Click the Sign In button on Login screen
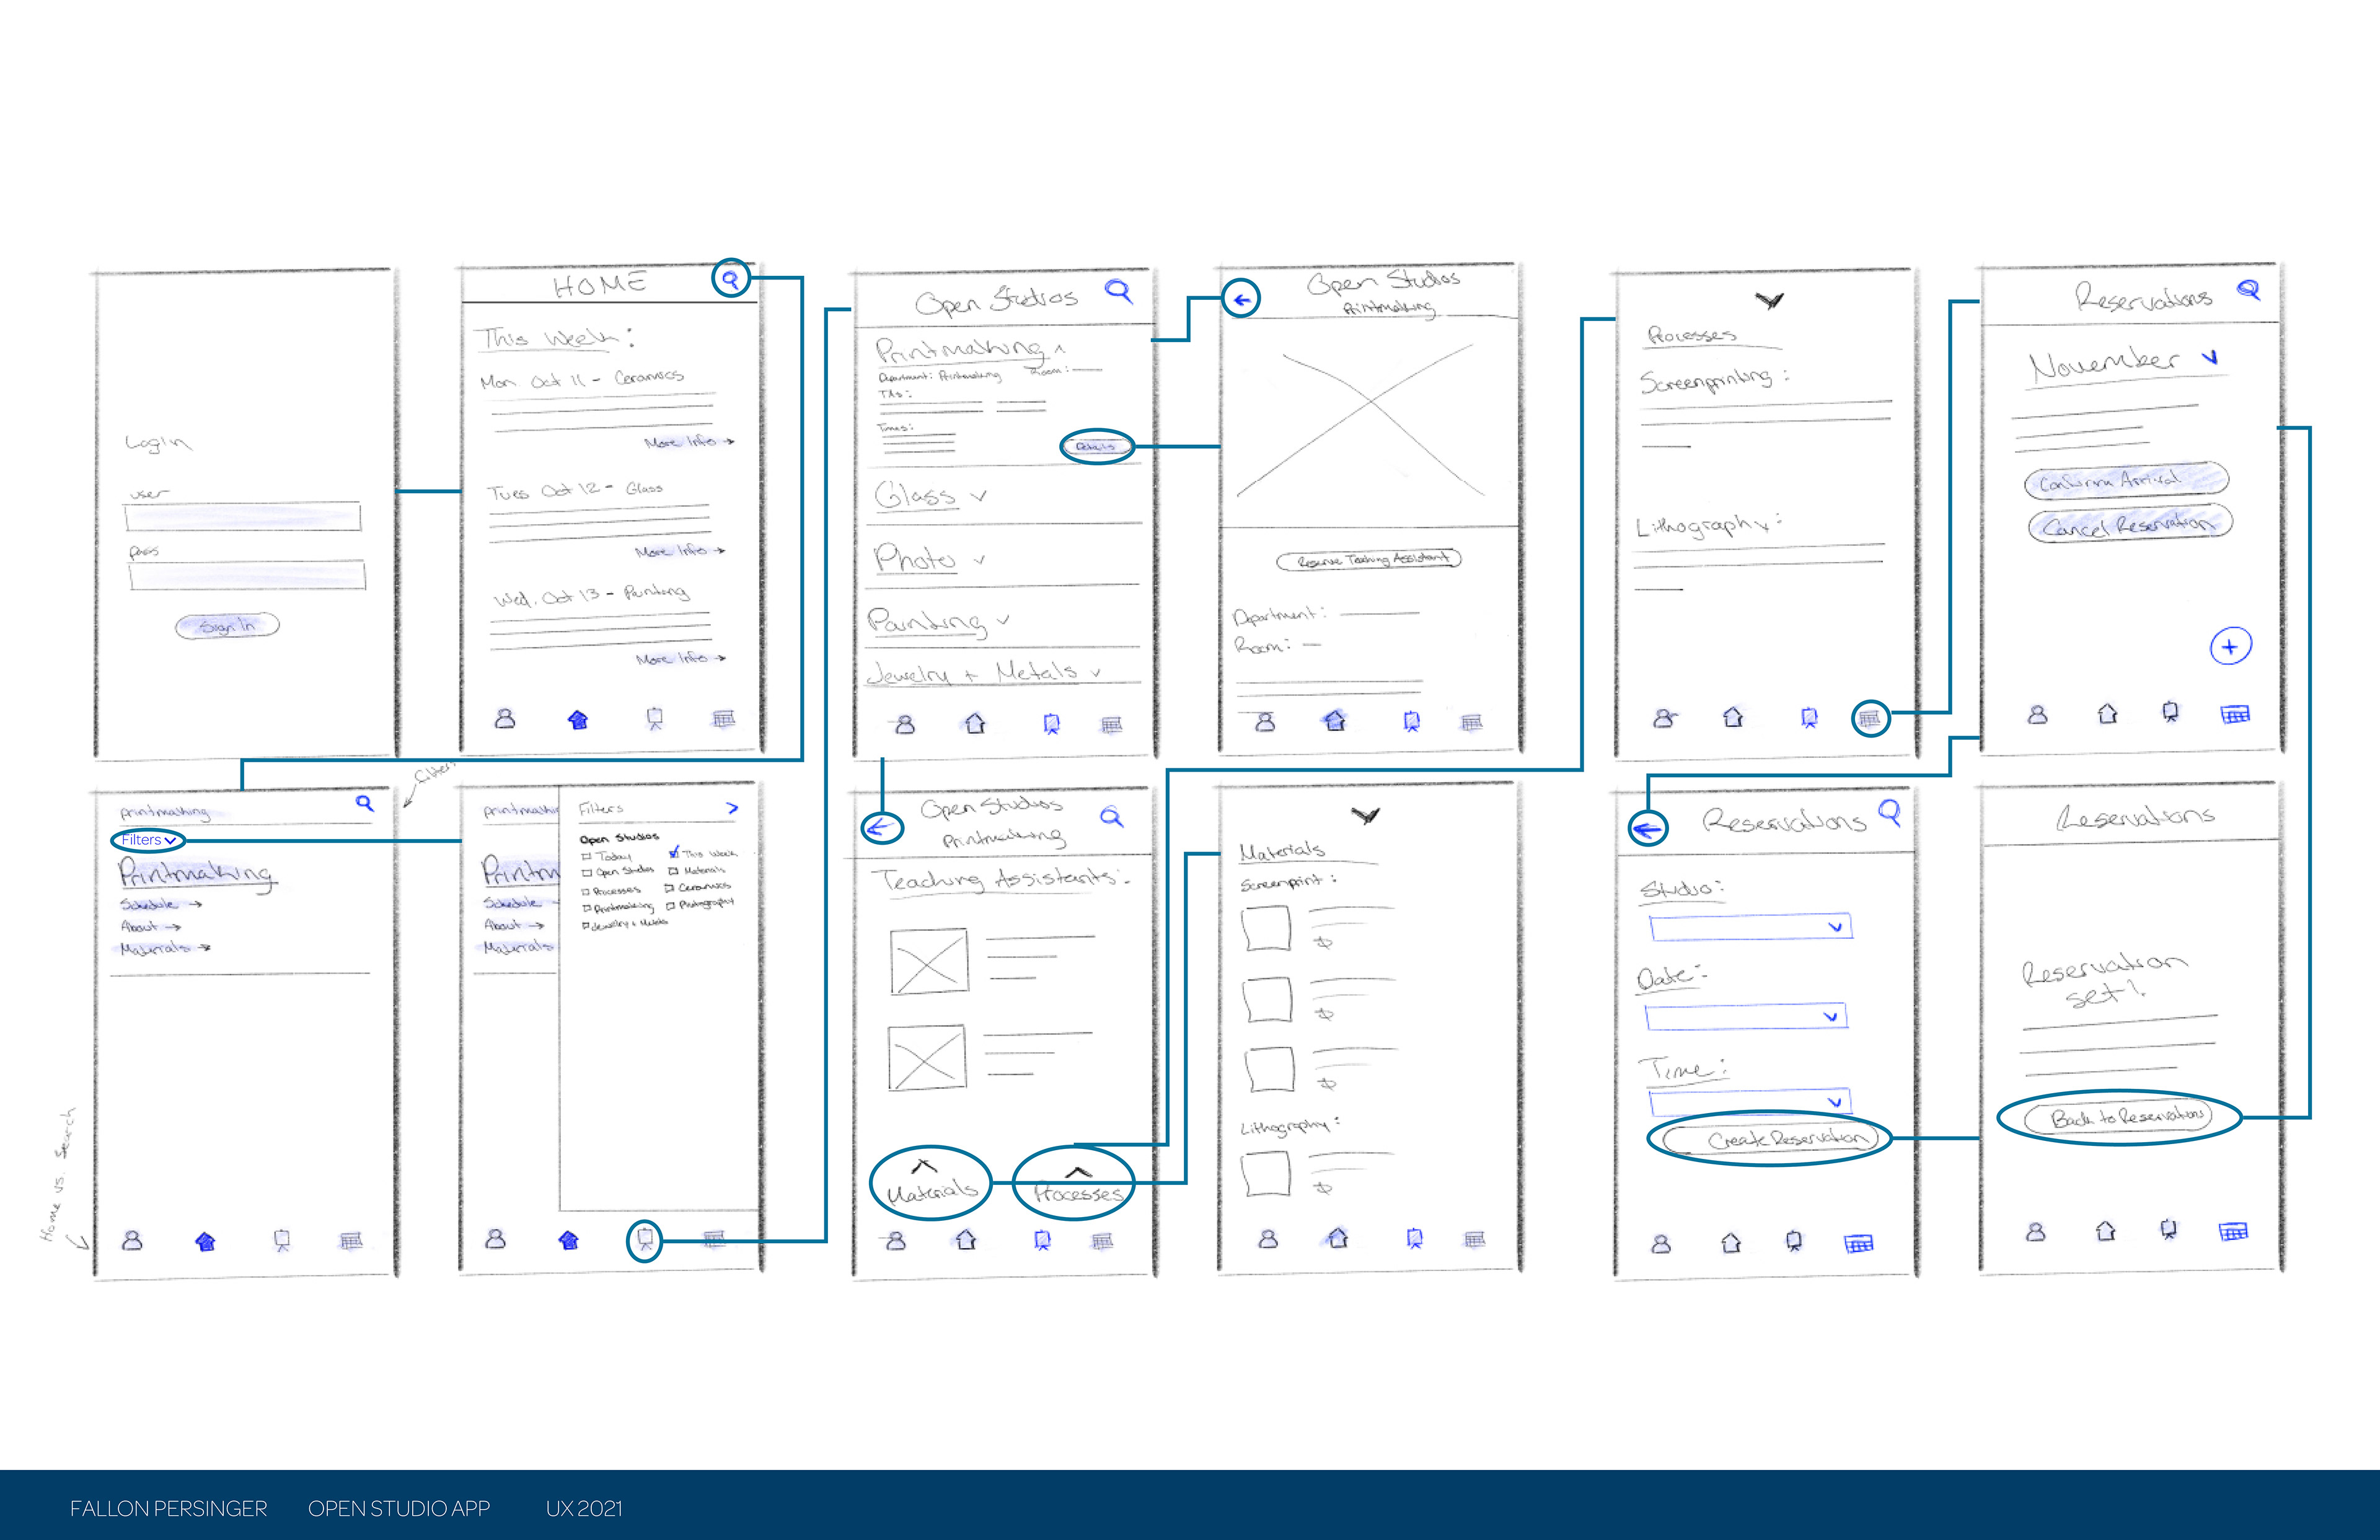This screenshot has width=2380, height=1540. [227, 626]
